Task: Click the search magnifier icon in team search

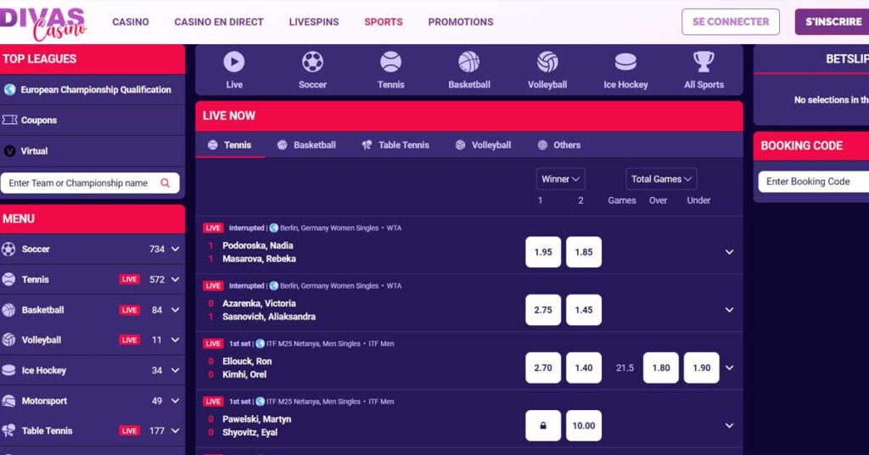Action: coord(165,183)
